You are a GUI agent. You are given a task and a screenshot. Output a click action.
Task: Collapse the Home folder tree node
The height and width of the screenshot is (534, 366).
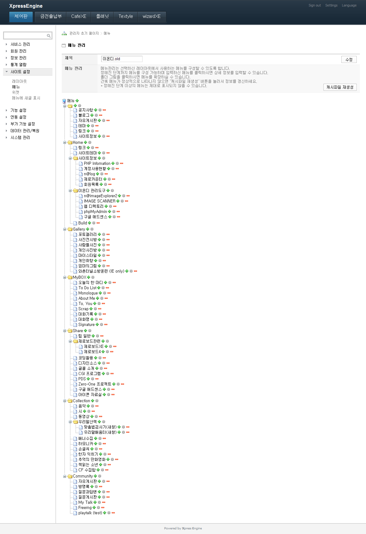[65, 142]
